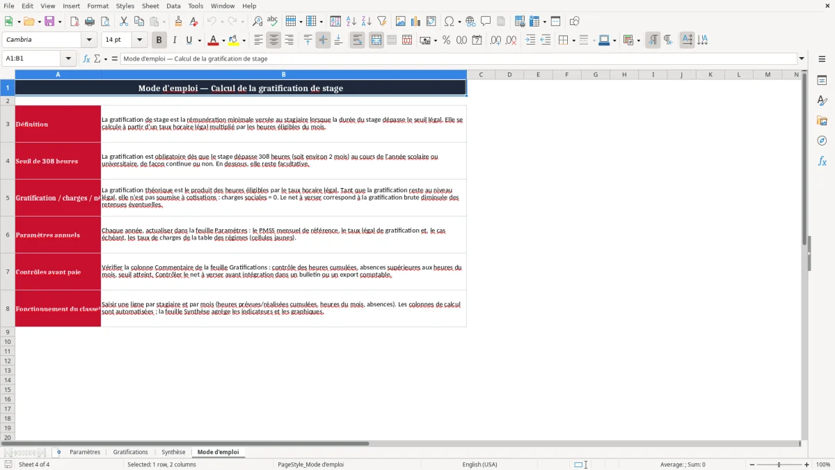Screen dimensions: 835x470
Task: Open the Data menu
Action: pos(173,6)
